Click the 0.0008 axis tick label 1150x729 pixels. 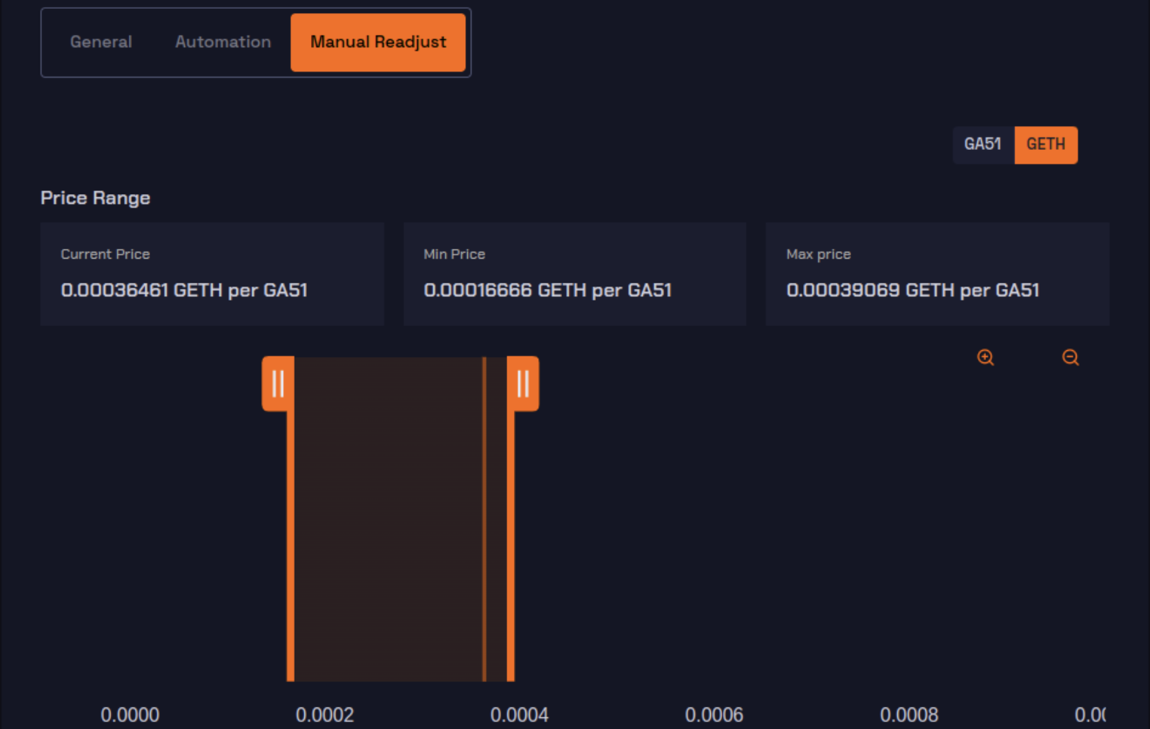coord(909,715)
